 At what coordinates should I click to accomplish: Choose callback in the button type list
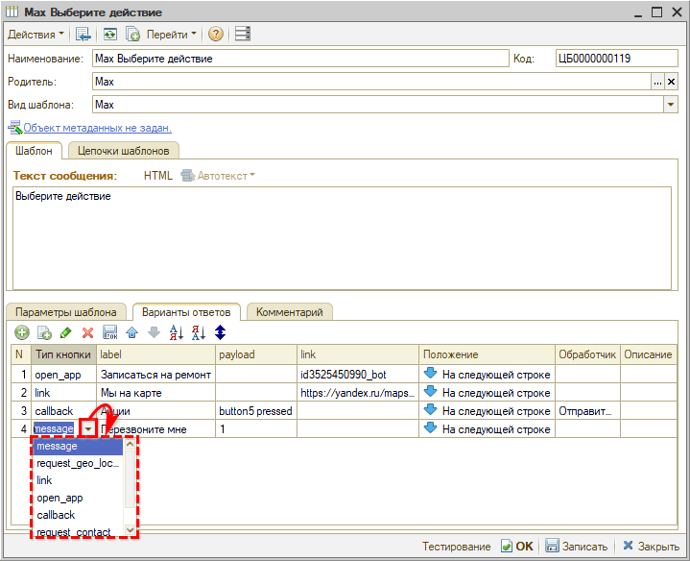56,515
